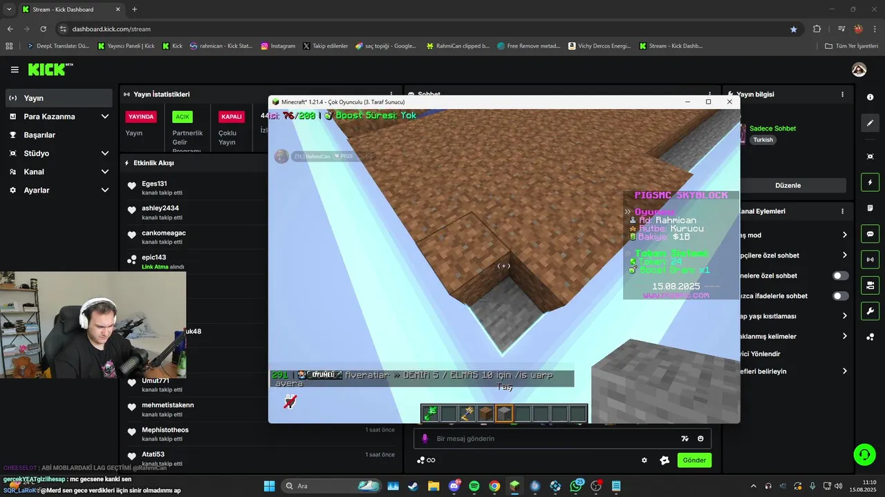Open Windows Start menu
The width and height of the screenshot is (885, 497).
tap(269, 486)
